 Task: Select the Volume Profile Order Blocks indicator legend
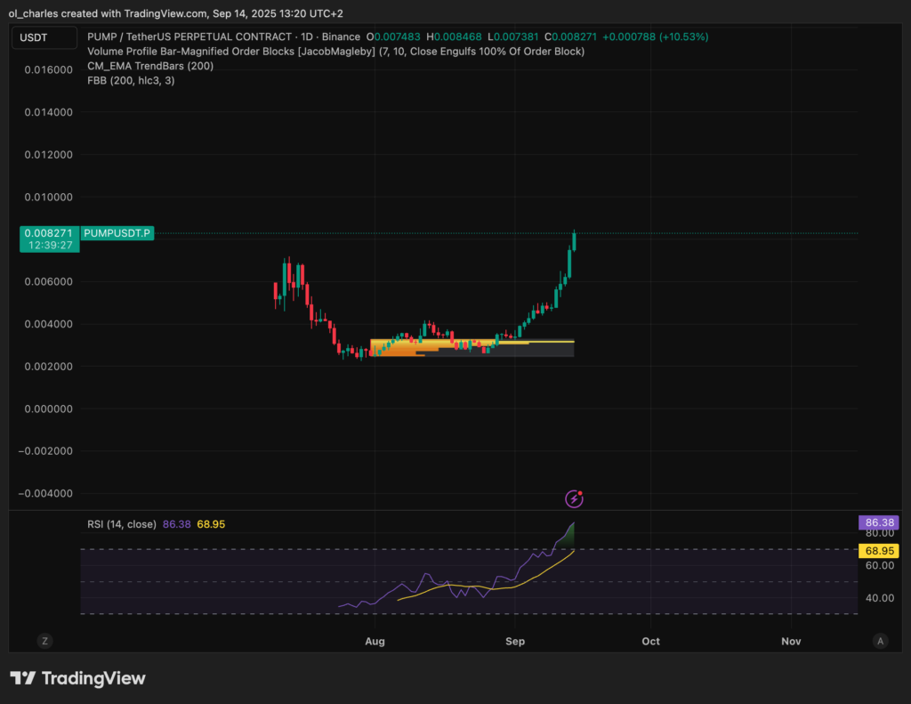coord(335,52)
